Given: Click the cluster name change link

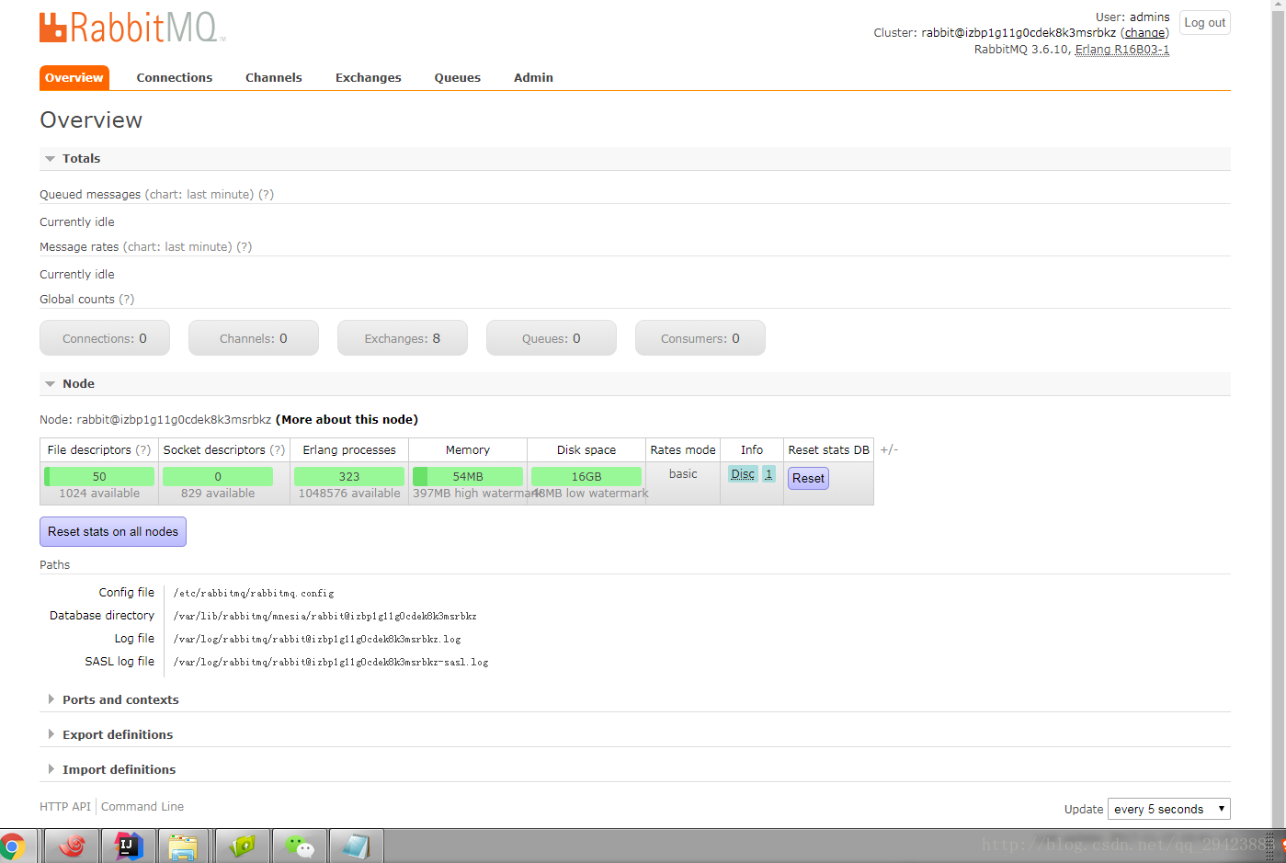Looking at the screenshot, I should [1144, 33].
